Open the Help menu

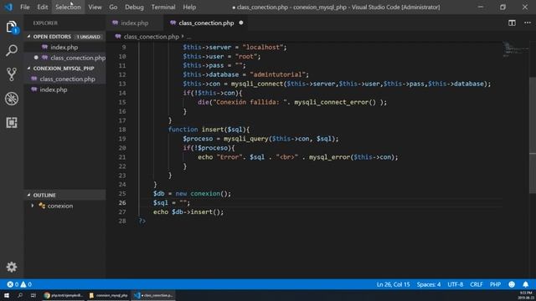click(189, 7)
